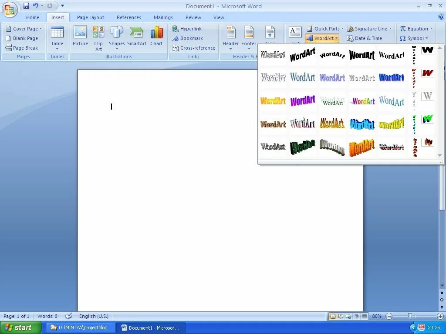Open Word Count via Words: 0
Viewport: 446px width, 334px height.
47,316
